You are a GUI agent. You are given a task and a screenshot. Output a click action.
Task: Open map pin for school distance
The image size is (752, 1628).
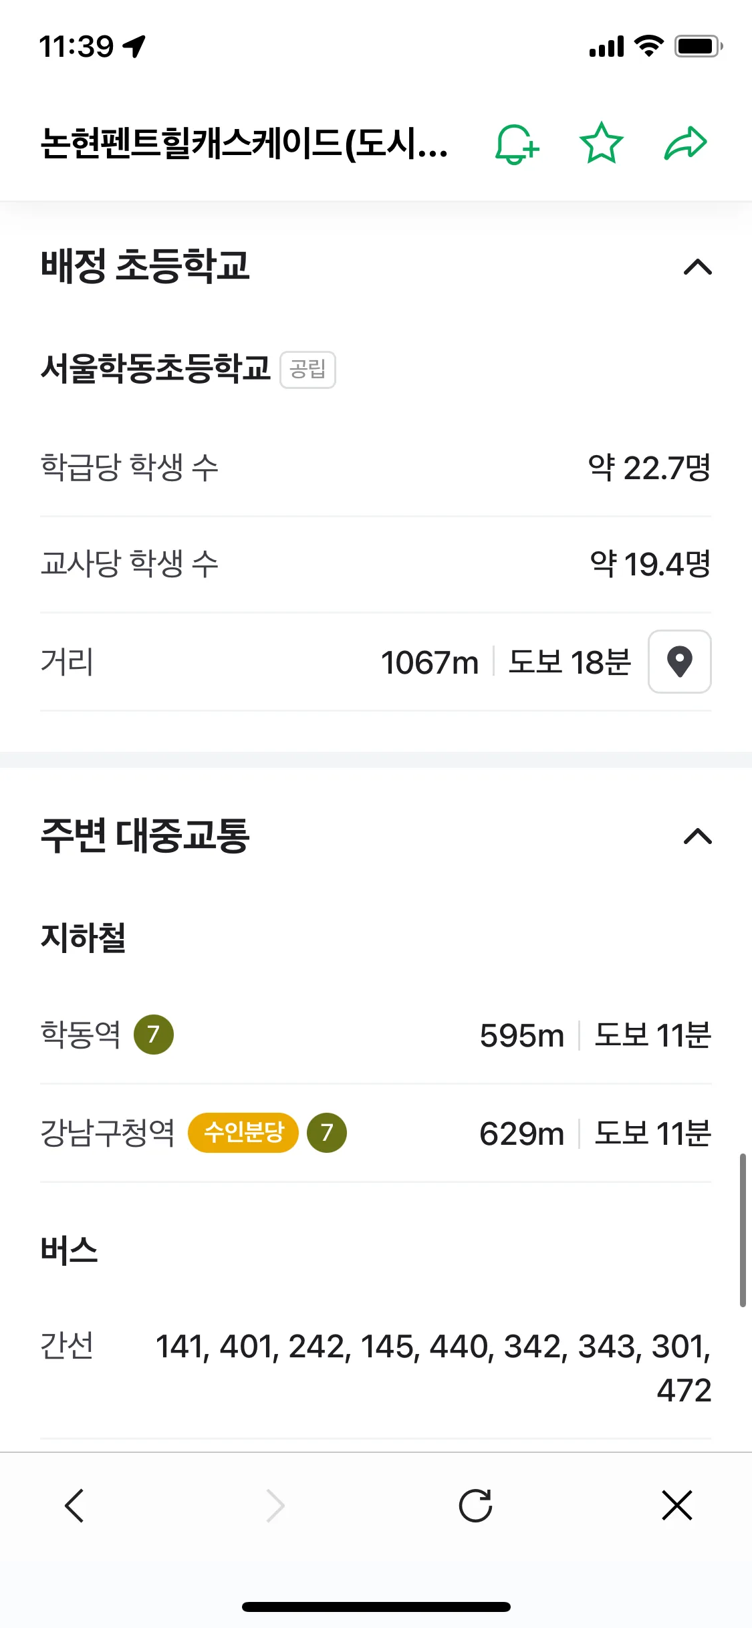(x=680, y=662)
